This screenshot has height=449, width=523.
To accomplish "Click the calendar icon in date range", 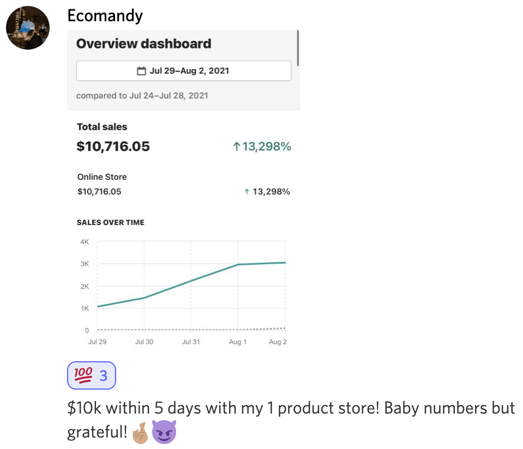I will point(141,71).
